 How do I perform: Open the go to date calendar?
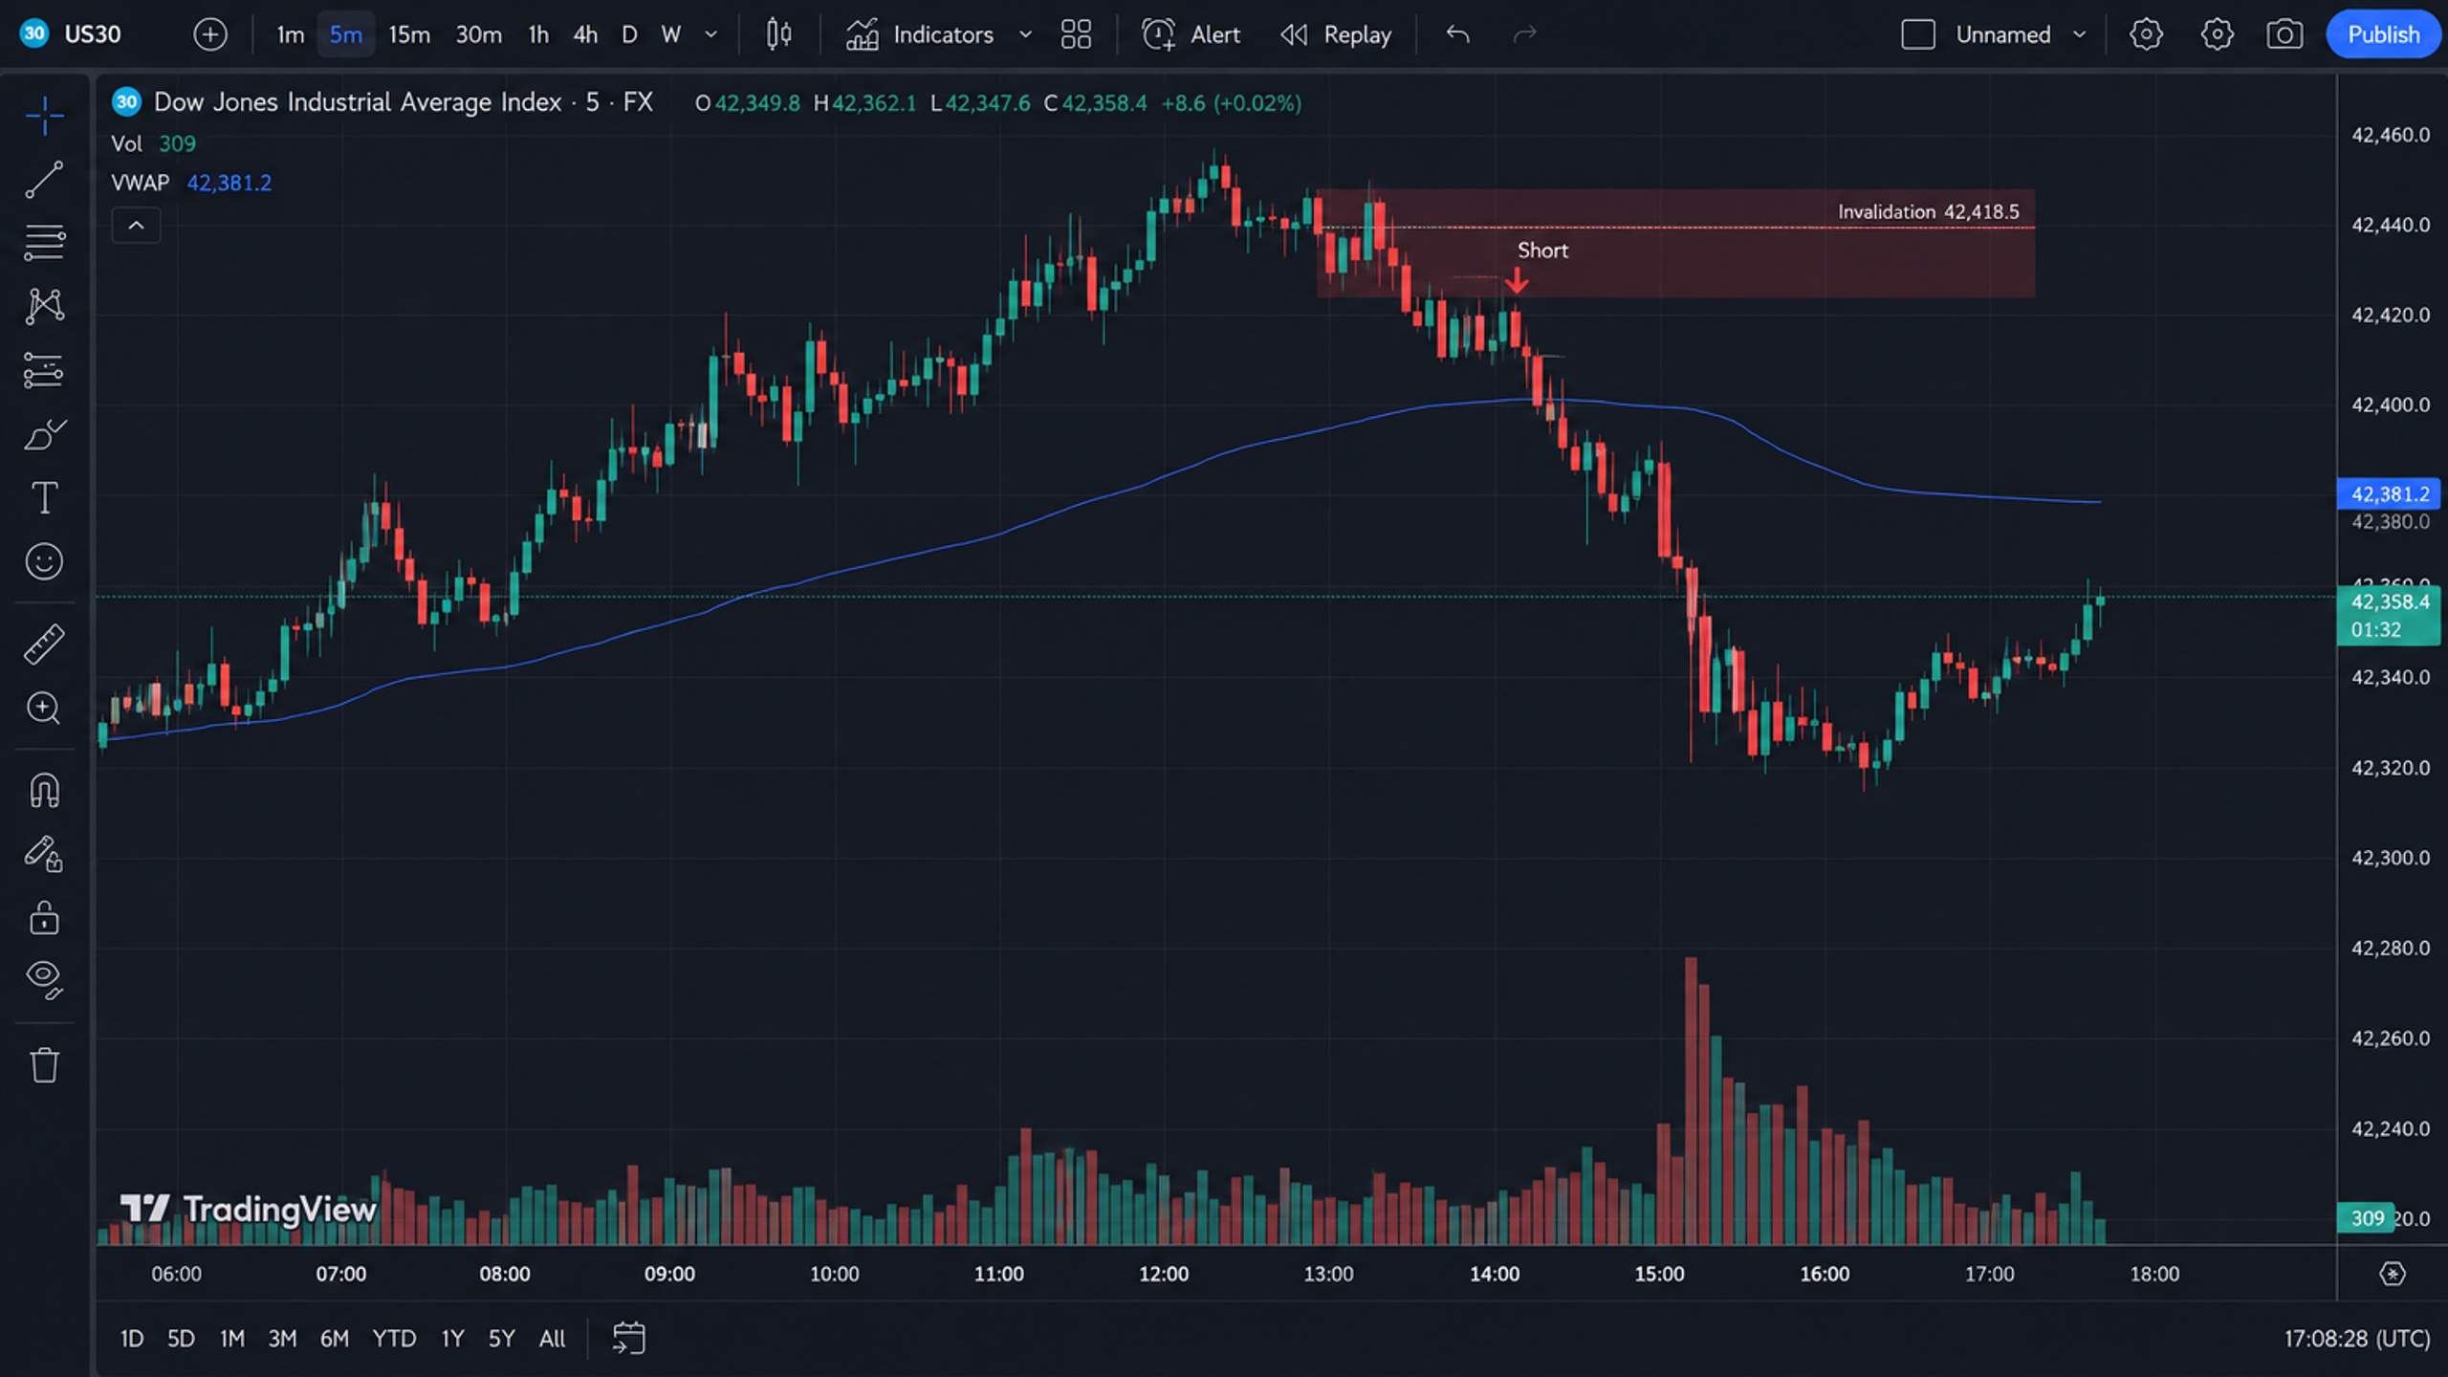coord(628,1338)
